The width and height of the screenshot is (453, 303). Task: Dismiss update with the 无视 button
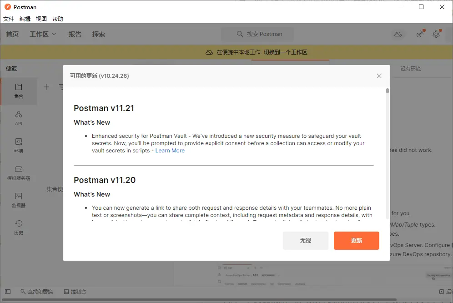(305, 241)
